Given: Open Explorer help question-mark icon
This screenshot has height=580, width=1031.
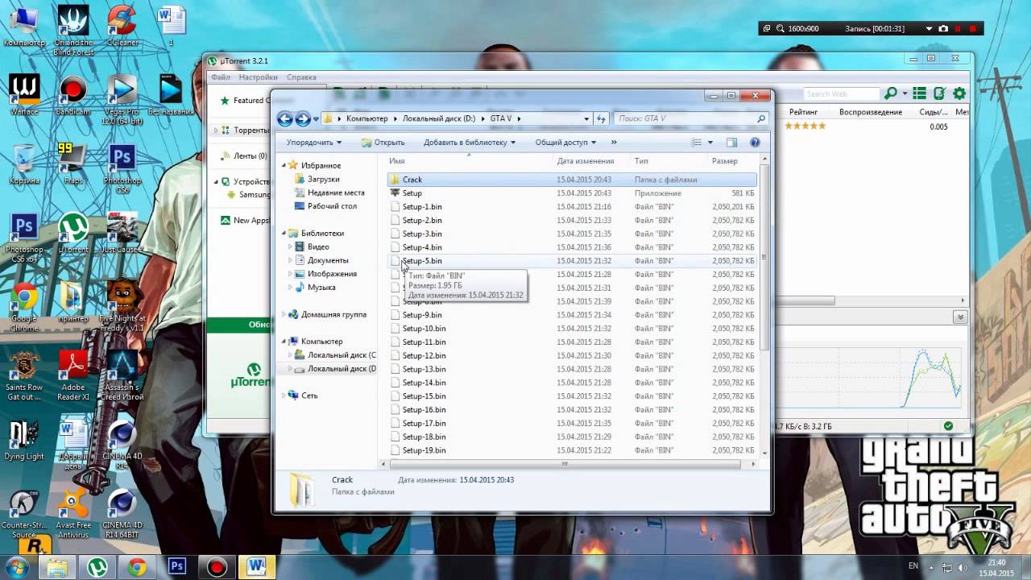Looking at the screenshot, I should coord(755,143).
